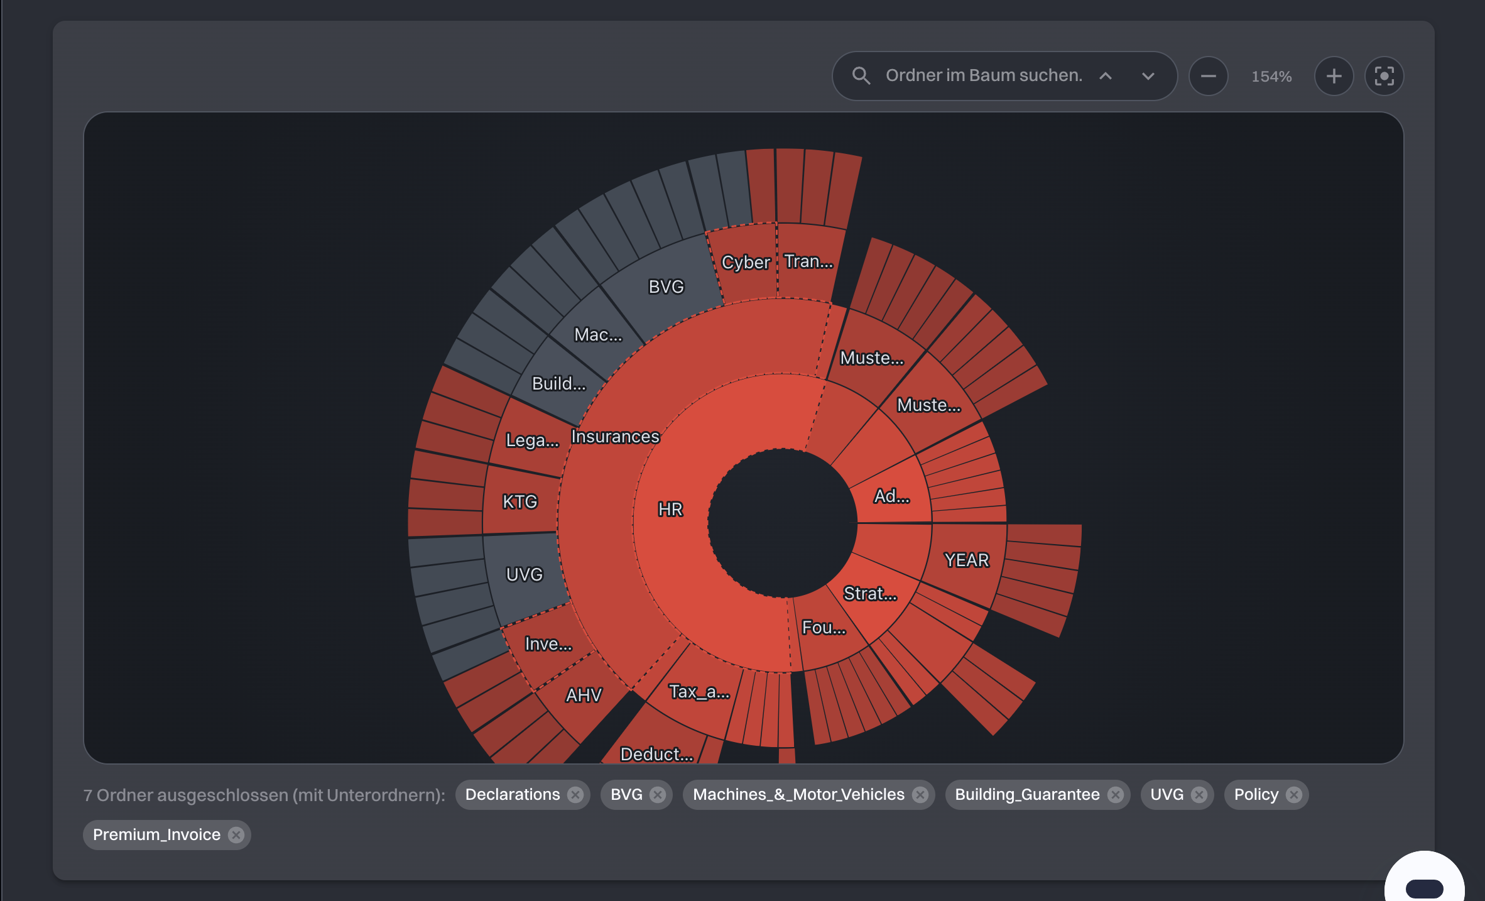1485x901 pixels.
Task: Remove the Declarations exclusion chip
Action: tap(575, 795)
